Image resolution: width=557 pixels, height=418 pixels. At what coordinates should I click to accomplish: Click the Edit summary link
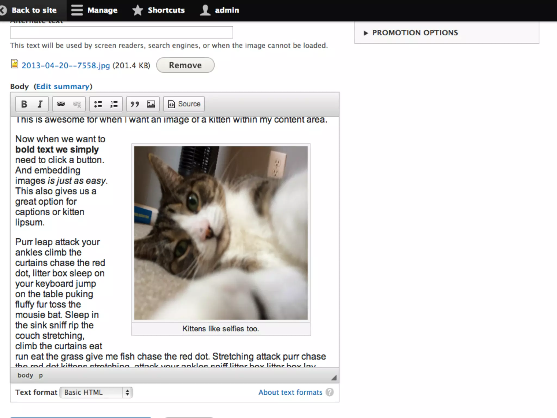pos(63,87)
